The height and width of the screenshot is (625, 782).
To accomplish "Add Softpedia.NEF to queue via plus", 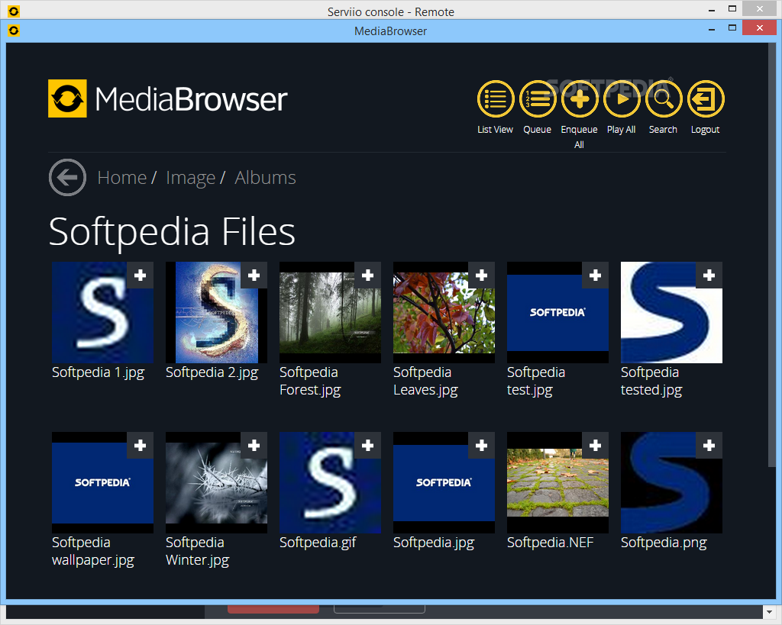I will click(x=595, y=445).
